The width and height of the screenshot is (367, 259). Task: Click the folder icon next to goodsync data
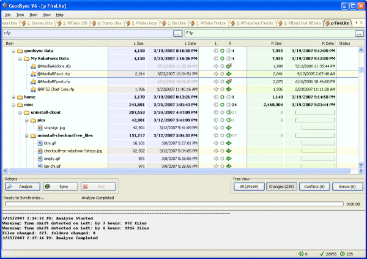(x=20, y=51)
